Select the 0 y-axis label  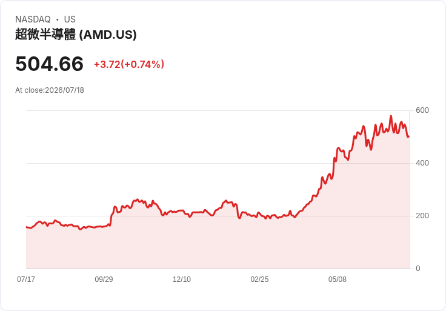click(x=418, y=269)
